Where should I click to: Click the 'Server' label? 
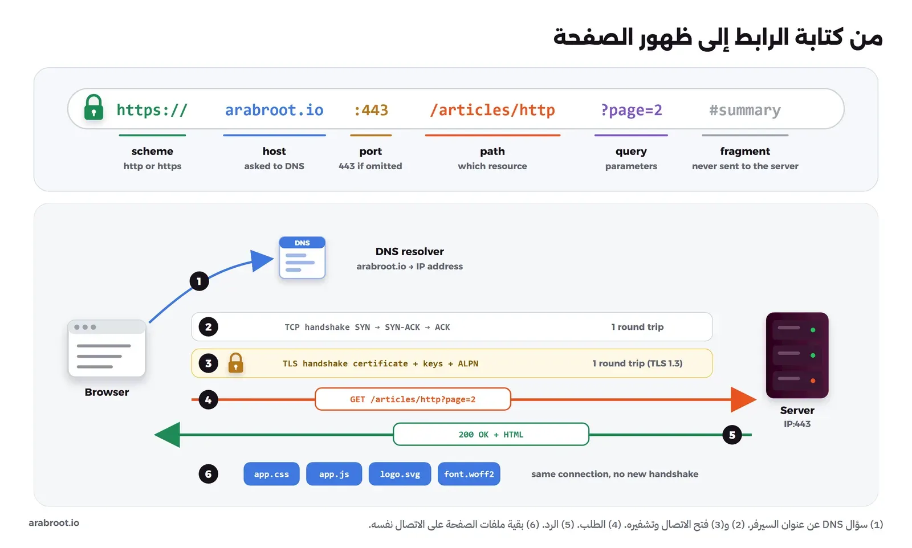point(797,410)
